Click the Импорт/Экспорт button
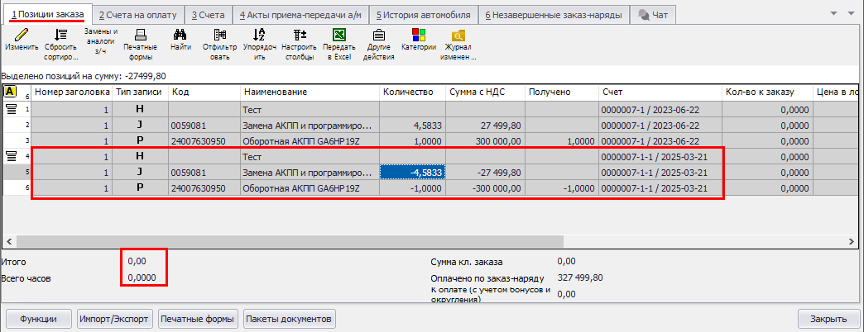 point(114,319)
